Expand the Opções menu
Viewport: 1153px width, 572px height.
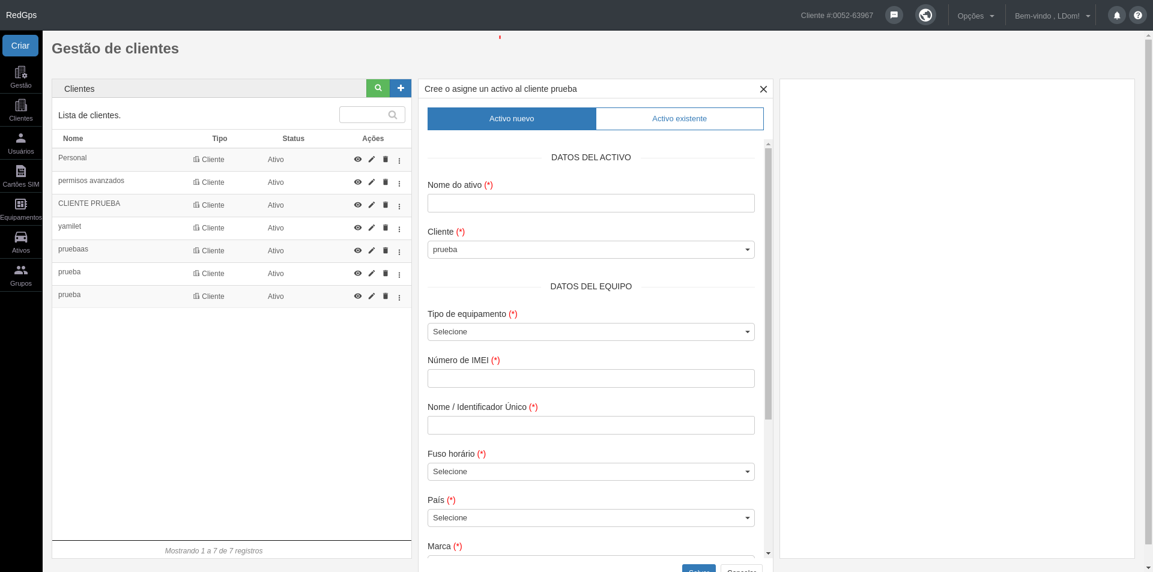(x=976, y=16)
